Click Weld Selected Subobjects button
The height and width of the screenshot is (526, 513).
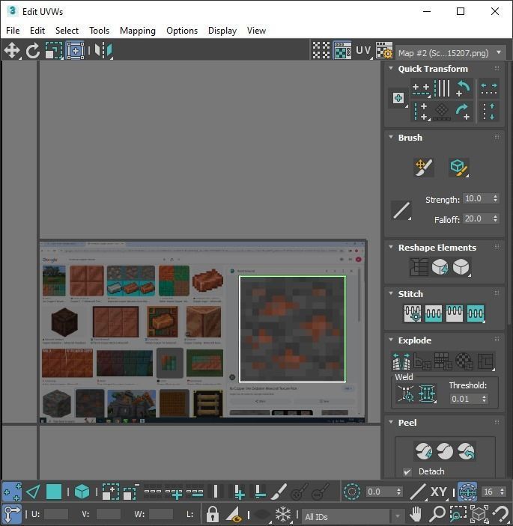tap(427, 394)
